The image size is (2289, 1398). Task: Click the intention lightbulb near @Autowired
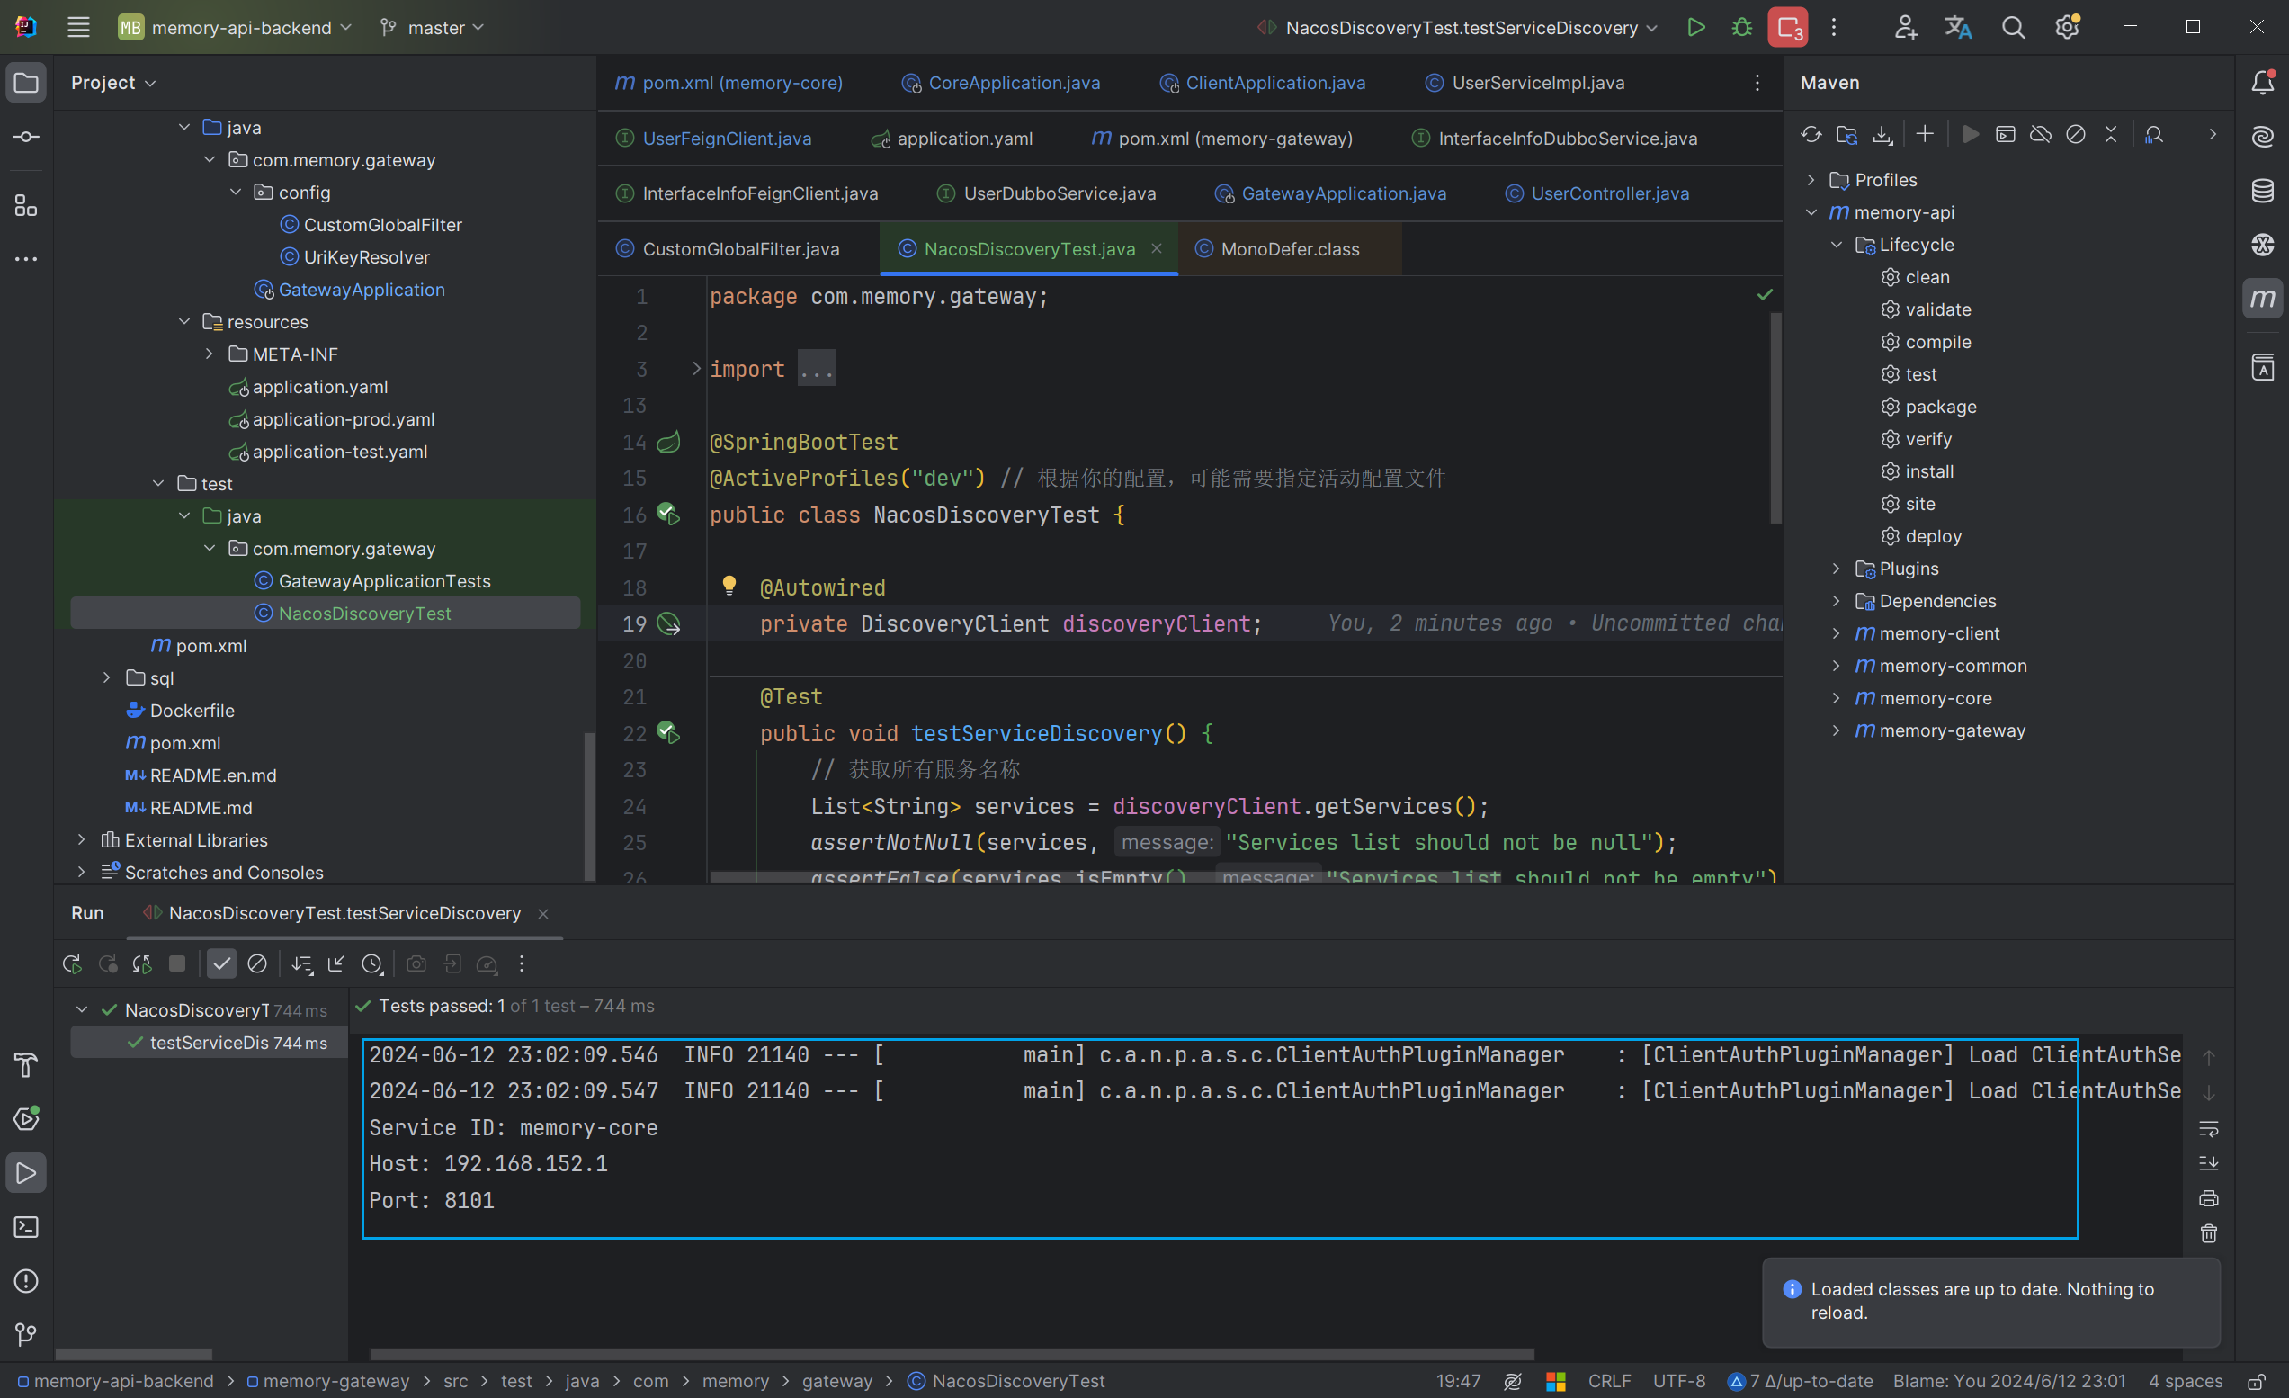729,586
